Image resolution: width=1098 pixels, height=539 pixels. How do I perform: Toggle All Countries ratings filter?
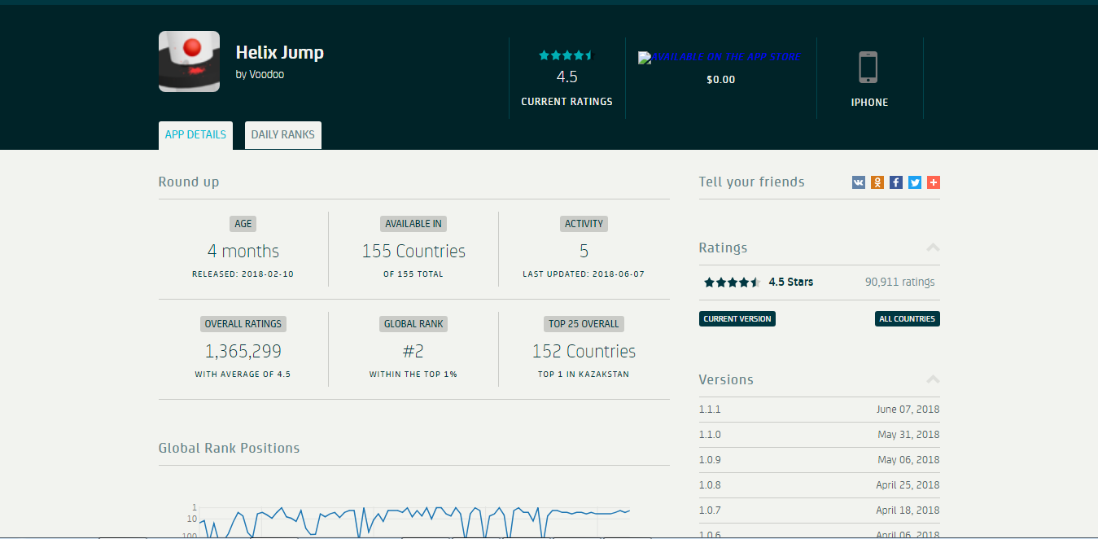907,319
